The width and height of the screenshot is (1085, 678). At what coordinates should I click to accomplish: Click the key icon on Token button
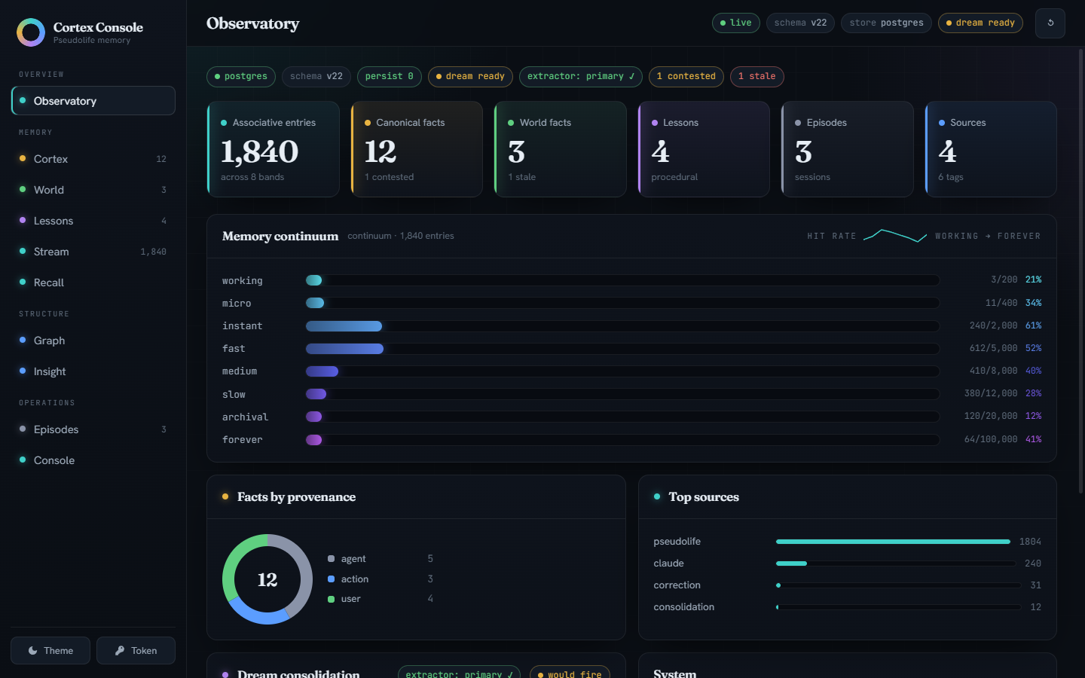click(120, 651)
